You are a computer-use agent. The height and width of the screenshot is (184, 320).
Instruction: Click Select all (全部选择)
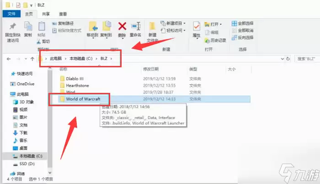click(x=242, y=23)
